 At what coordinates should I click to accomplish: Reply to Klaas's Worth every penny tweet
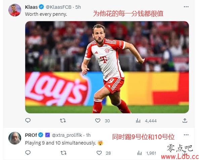28,120
